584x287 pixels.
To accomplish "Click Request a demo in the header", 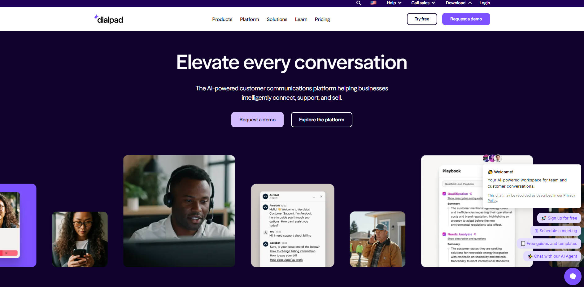I will click(x=466, y=19).
